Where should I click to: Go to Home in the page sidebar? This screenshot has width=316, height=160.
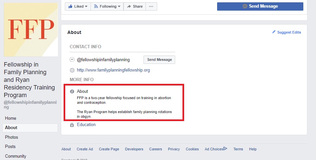[10, 118]
